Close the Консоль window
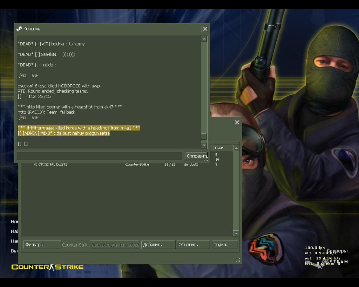 tap(205, 29)
